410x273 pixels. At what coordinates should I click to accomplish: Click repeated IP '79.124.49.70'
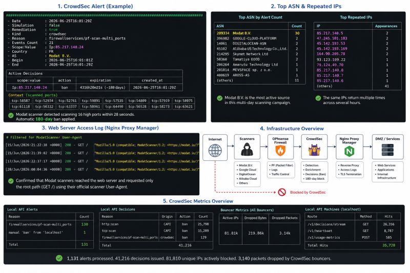coord(330,65)
